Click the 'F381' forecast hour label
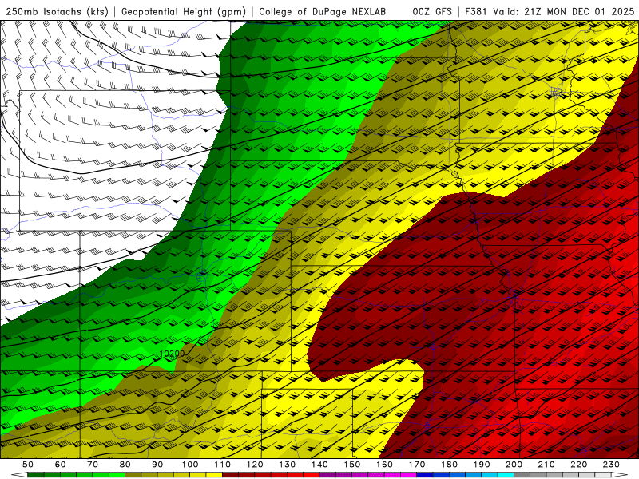The image size is (639, 479). pyautogui.click(x=476, y=11)
